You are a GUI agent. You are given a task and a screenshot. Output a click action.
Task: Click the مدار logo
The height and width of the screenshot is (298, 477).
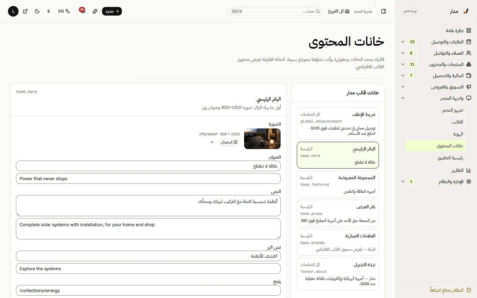[459, 11]
